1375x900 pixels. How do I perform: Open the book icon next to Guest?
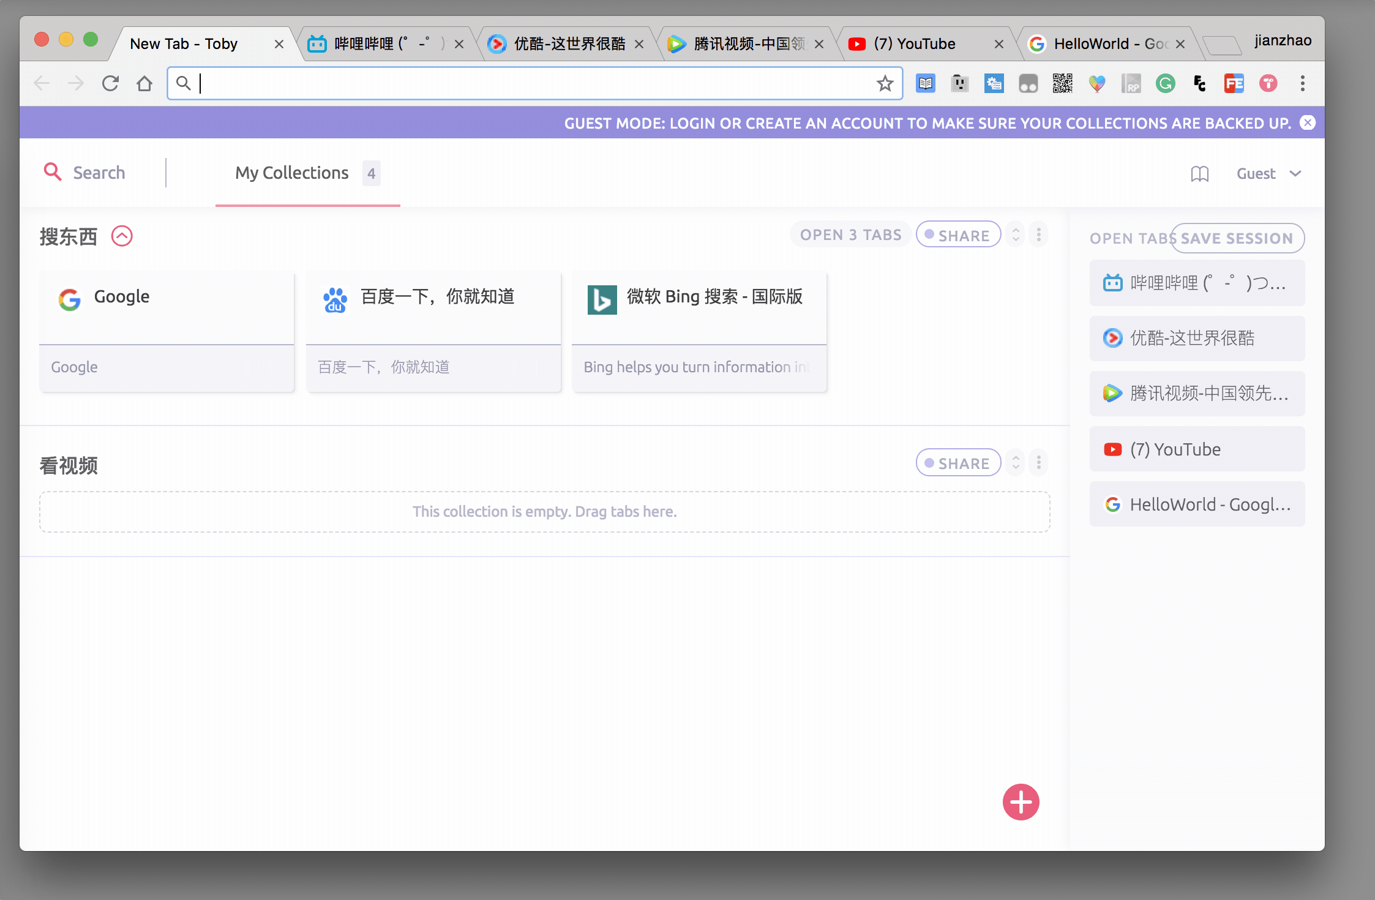pos(1199,174)
